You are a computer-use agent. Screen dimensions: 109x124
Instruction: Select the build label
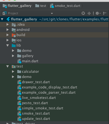pyautogui.click(x=21, y=35)
